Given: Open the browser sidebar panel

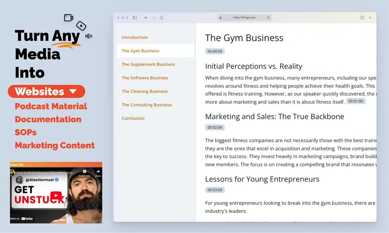Looking at the screenshot, I should tap(134, 17).
